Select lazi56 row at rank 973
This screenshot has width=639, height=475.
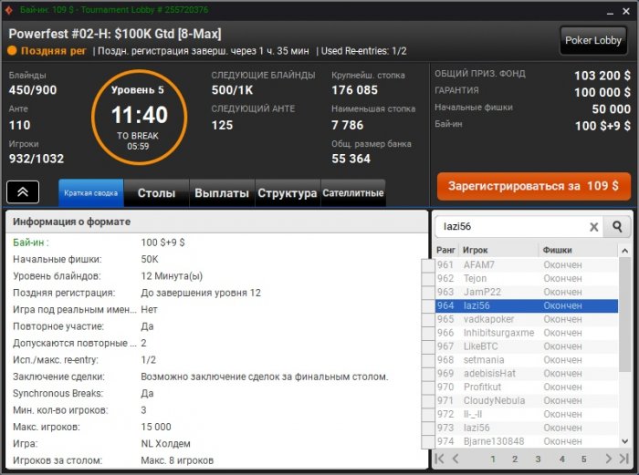point(526,428)
